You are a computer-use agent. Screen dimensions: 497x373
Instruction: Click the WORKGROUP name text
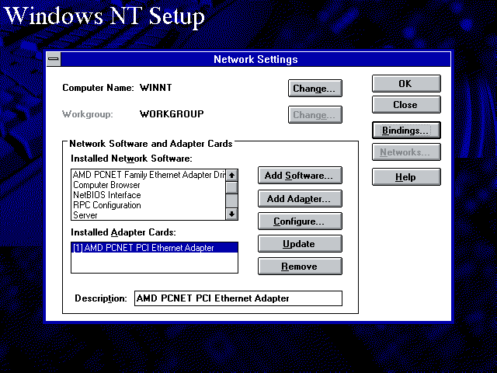click(172, 114)
